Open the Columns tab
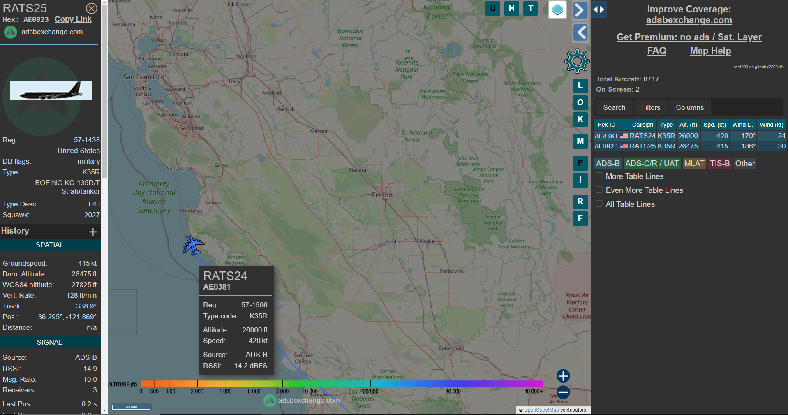This screenshot has height=415, width=788. [x=690, y=107]
